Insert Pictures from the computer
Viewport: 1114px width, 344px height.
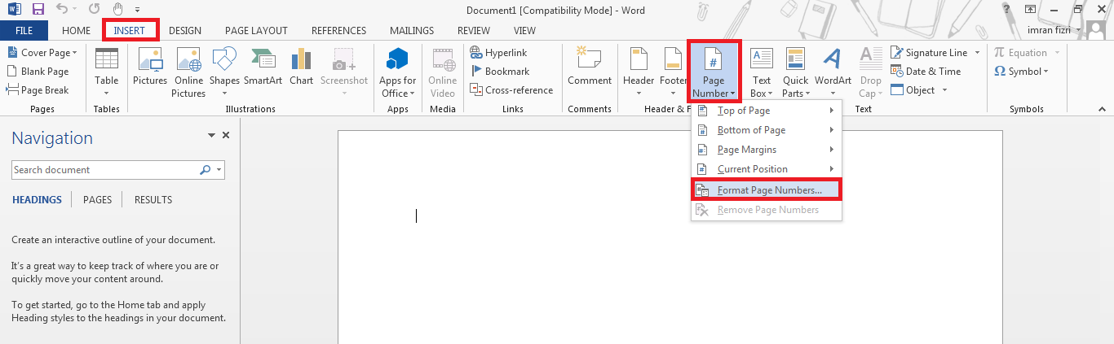(x=150, y=67)
